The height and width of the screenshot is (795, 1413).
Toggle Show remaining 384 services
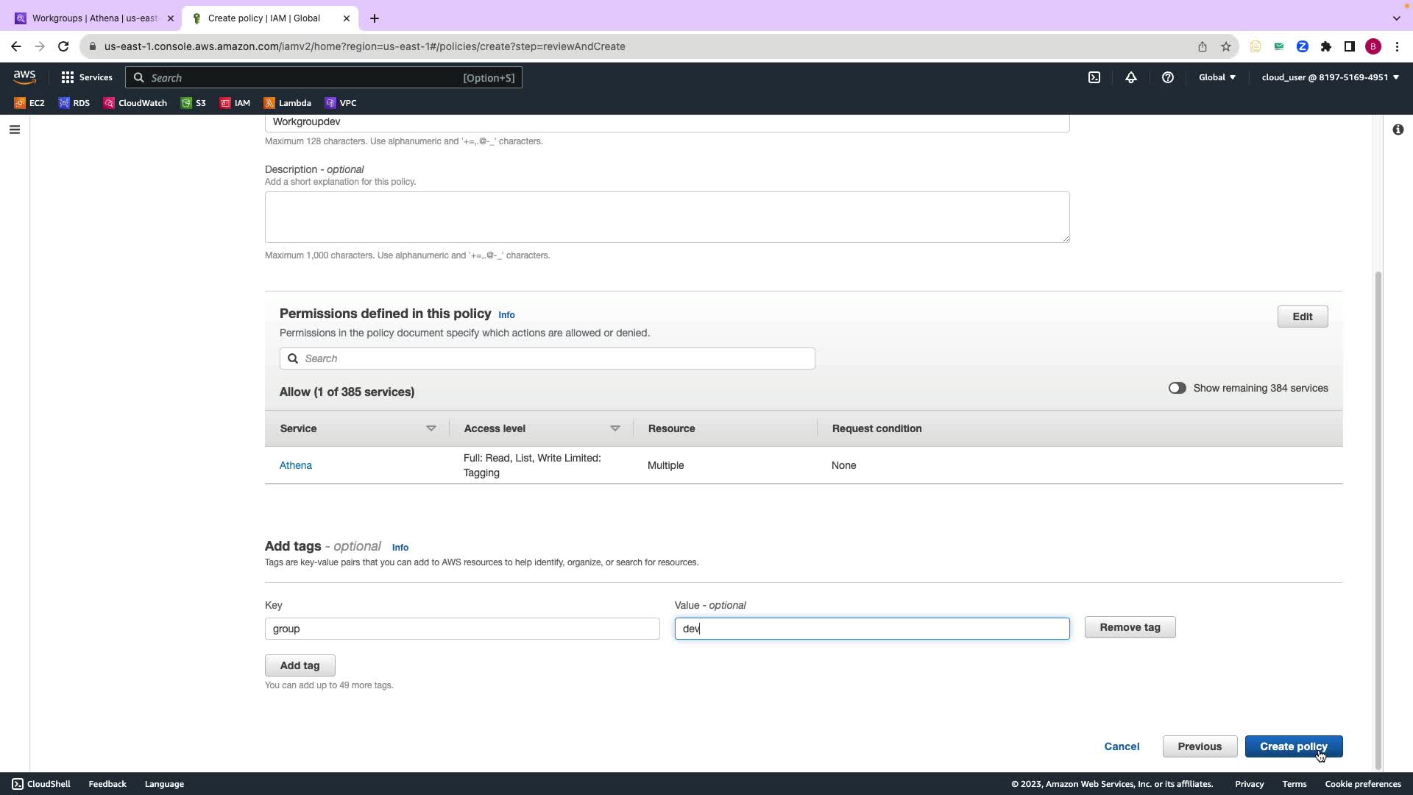[1177, 388]
